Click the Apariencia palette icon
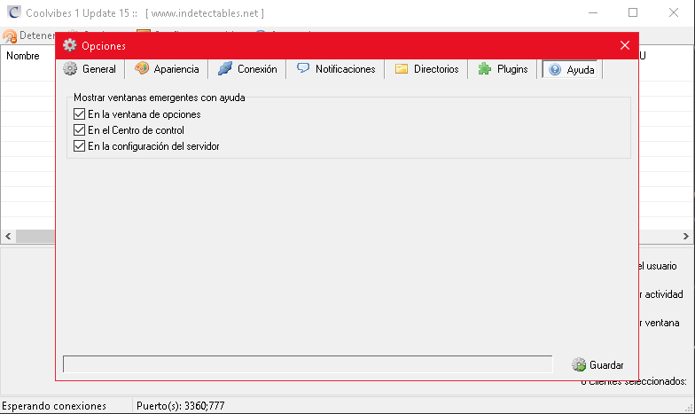 point(142,69)
